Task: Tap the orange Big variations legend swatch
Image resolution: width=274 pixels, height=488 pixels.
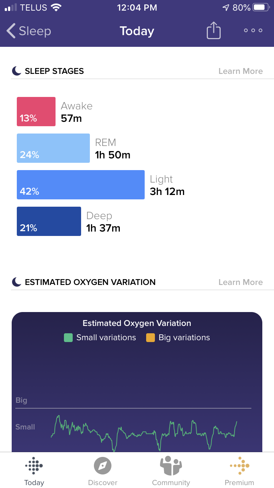Action: tap(151, 338)
